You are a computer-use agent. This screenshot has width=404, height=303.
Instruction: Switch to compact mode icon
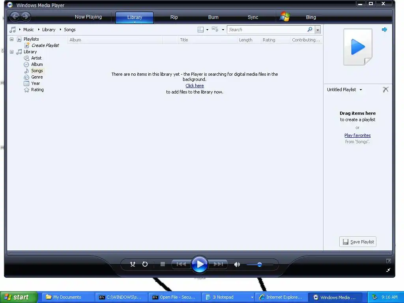(388, 270)
